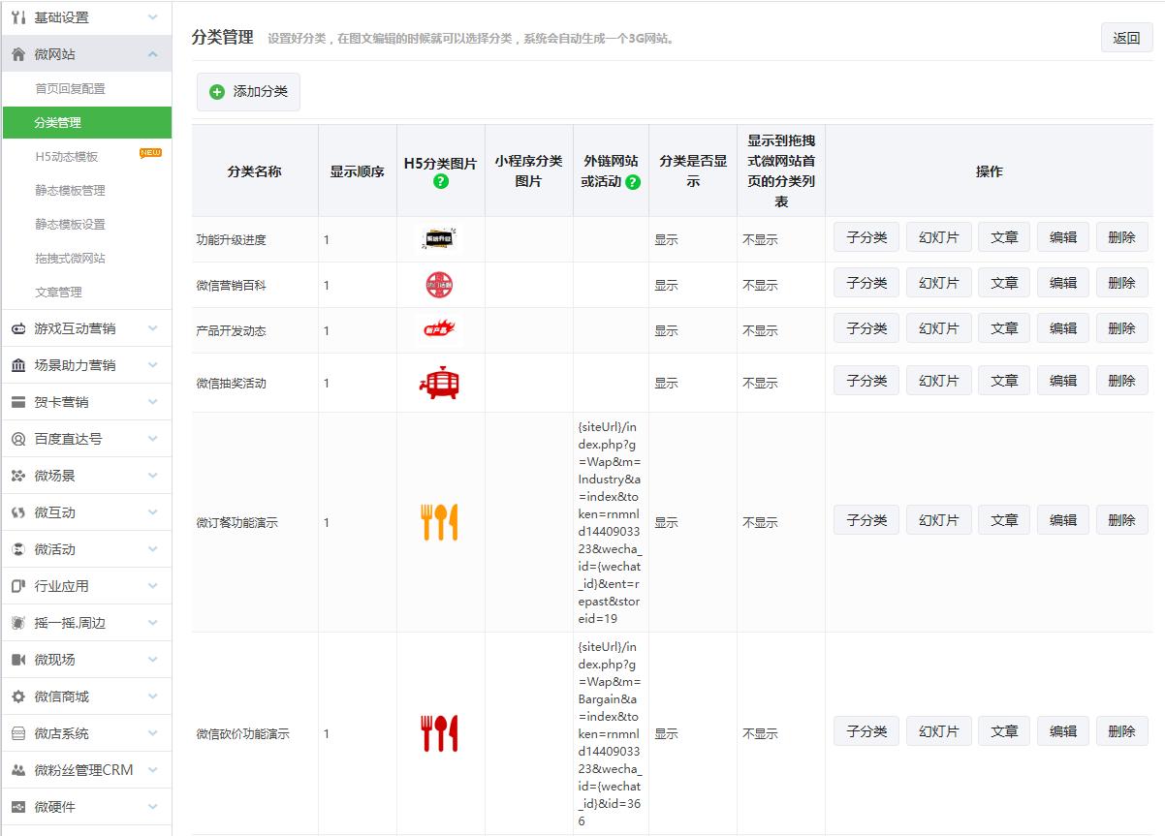Expand the 基础设置 sidebar section
This screenshot has height=836, width=1165.
[153, 17]
